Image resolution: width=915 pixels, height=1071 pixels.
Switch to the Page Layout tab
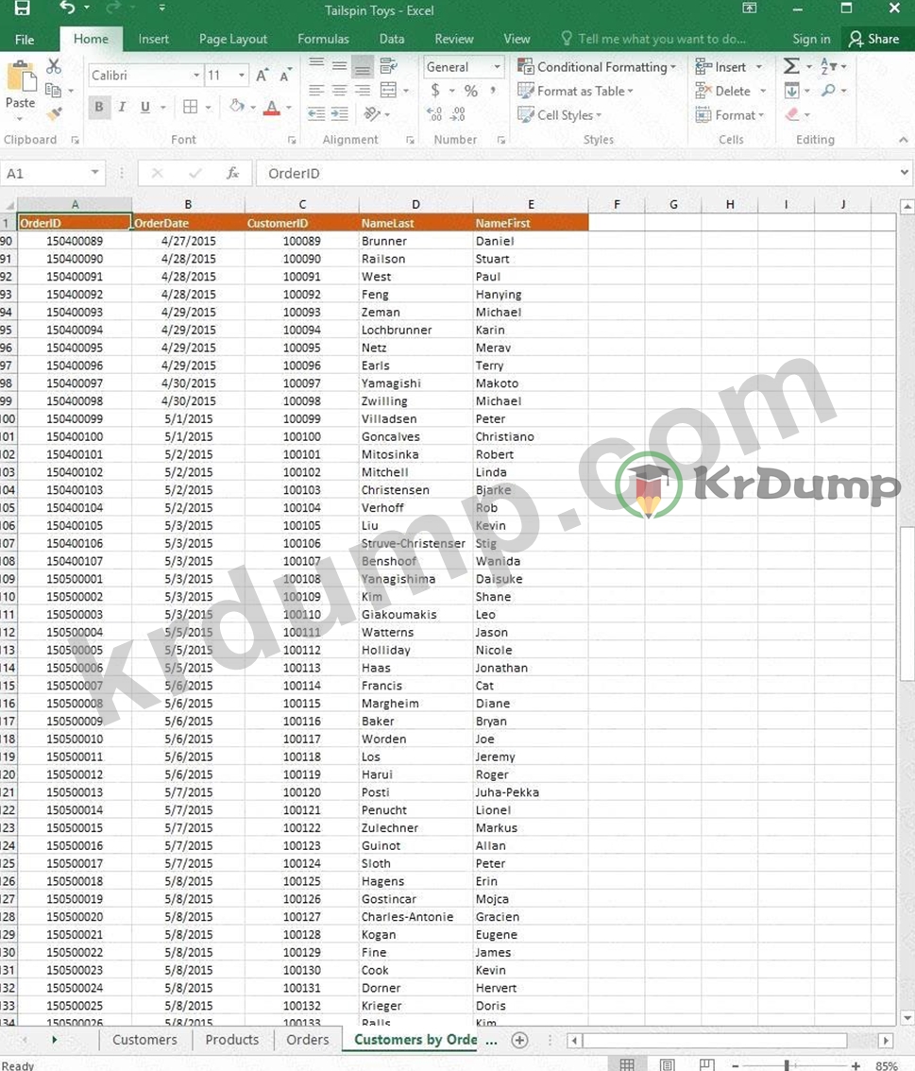233,39
